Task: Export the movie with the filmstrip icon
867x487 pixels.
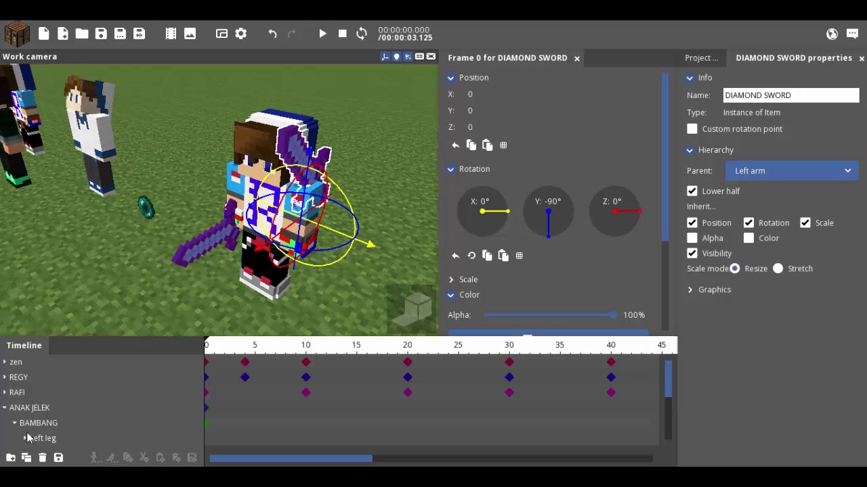Action: (x=171, y=34)
